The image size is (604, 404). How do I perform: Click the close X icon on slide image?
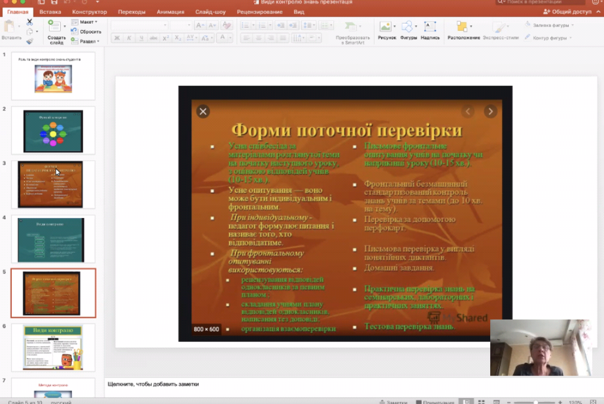(203, 112)
